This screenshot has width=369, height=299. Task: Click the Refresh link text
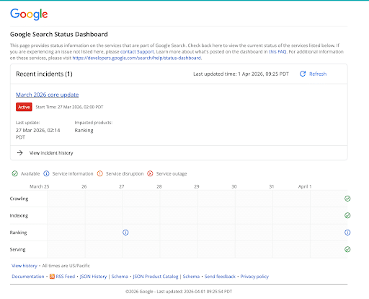point(318,74)
